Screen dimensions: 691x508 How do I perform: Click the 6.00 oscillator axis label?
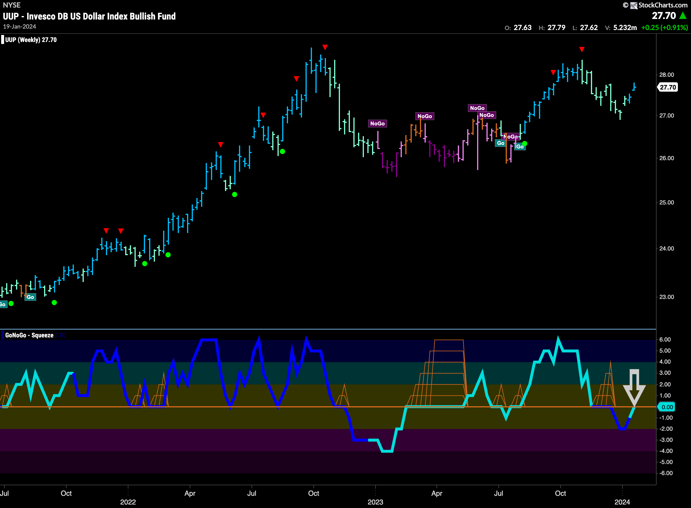pos(665,339)
